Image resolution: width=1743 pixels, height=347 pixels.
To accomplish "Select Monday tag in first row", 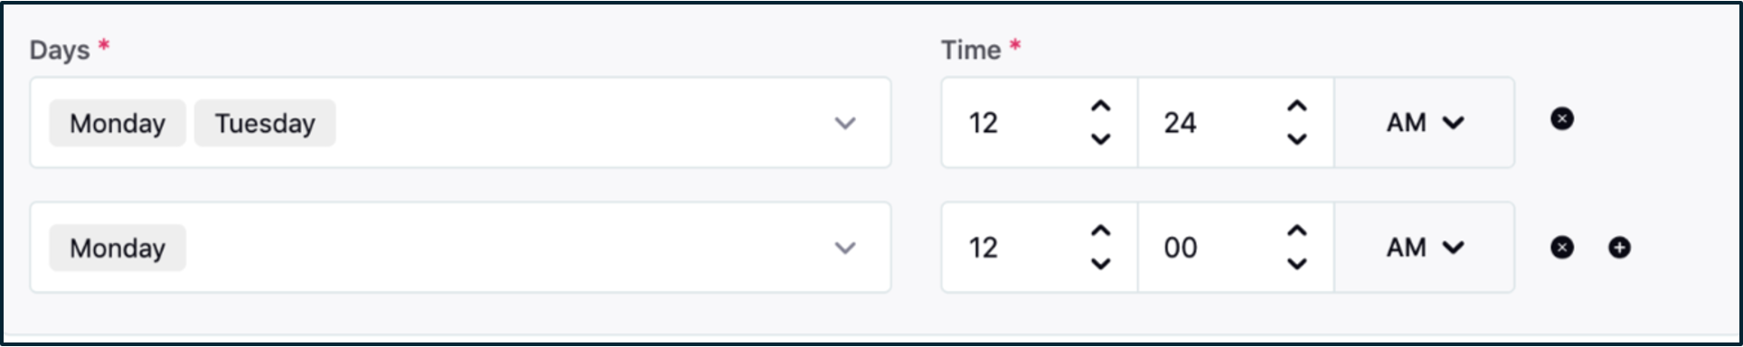I will [x=118, y=123].
